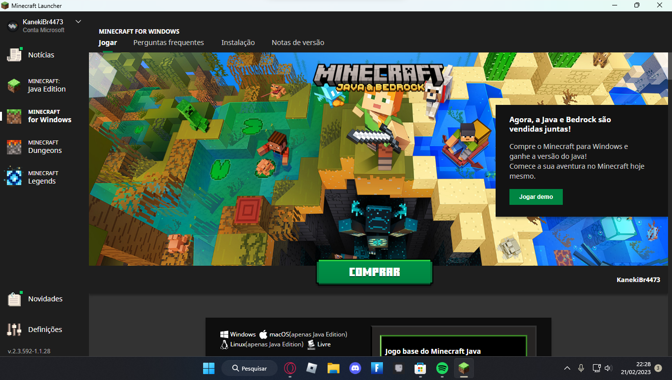The image size is (672, 380).
Task: Open the Instalação tab
Action: pyautogui.click(x=238, y=43)
